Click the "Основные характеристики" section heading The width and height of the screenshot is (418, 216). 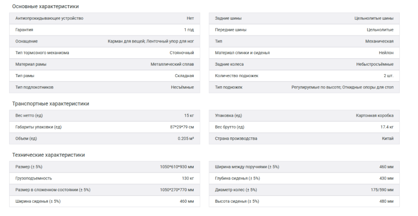click(45, 6)
